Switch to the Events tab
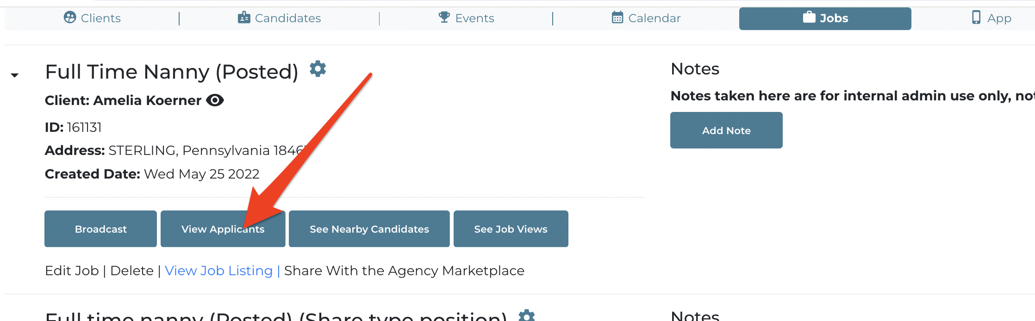1035x321 pixels. [466, 18]
